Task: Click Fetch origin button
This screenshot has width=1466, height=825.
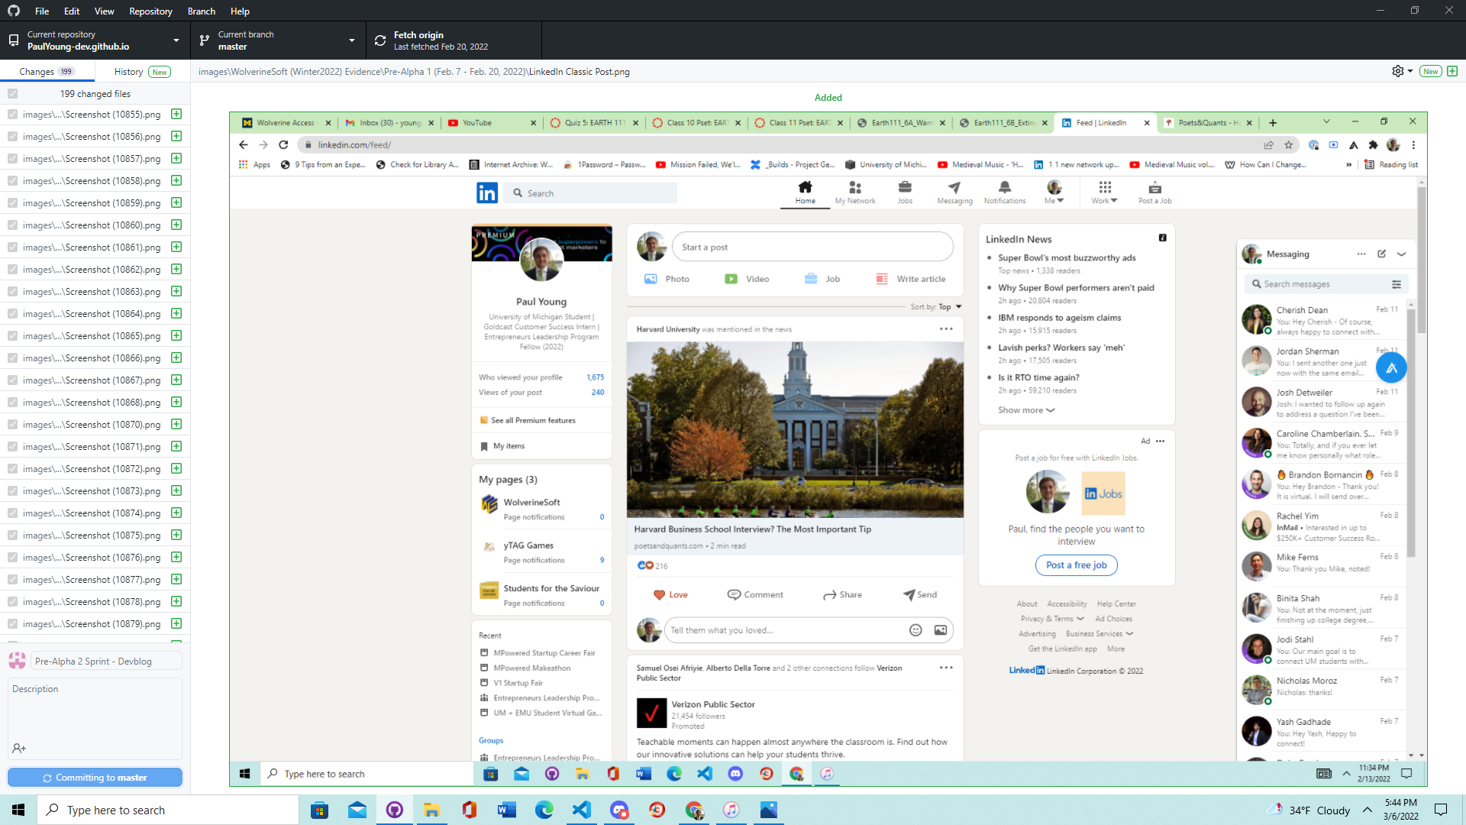Action: [x=454, y=40]
